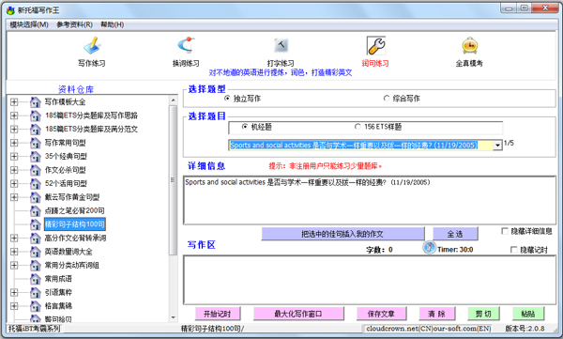Expand the 写作模板大全 tree node
The image size is (563, 339).
[14, 102]
